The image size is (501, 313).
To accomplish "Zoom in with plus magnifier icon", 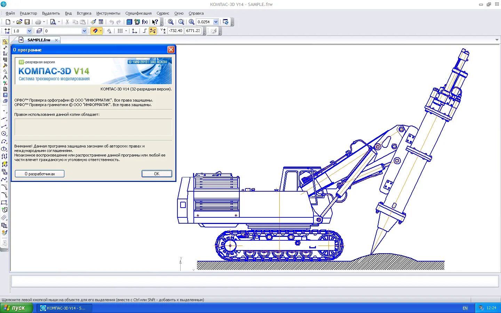I will (191, 22).
